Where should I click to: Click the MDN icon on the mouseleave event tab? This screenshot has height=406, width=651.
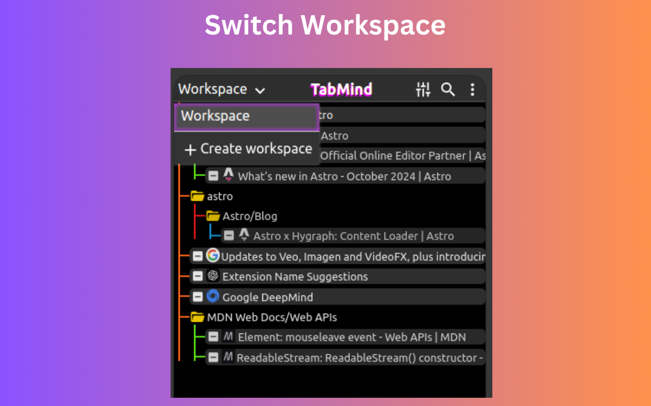click(228, 336)
